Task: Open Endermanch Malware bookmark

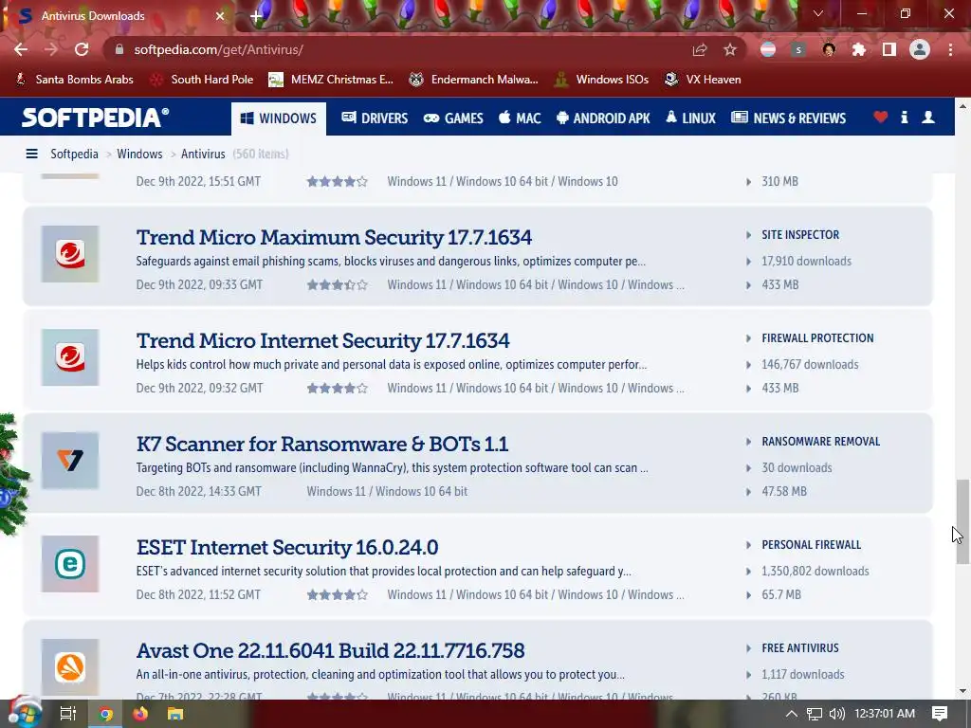Action: 474,80
